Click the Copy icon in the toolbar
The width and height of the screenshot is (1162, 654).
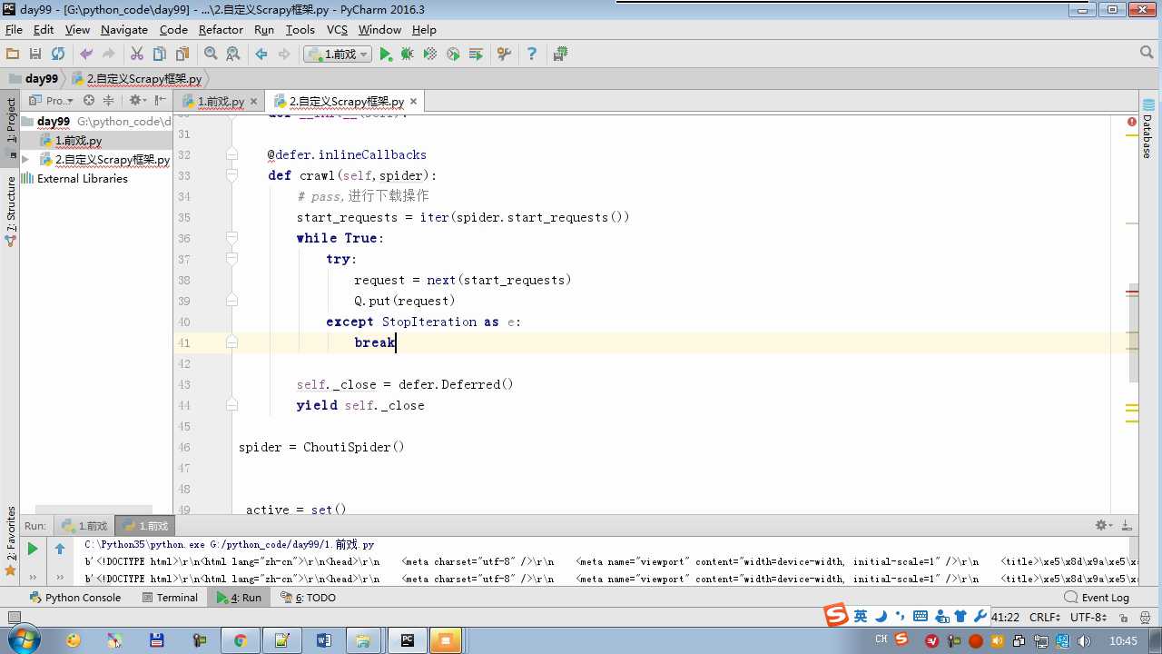tap(160, 54)
